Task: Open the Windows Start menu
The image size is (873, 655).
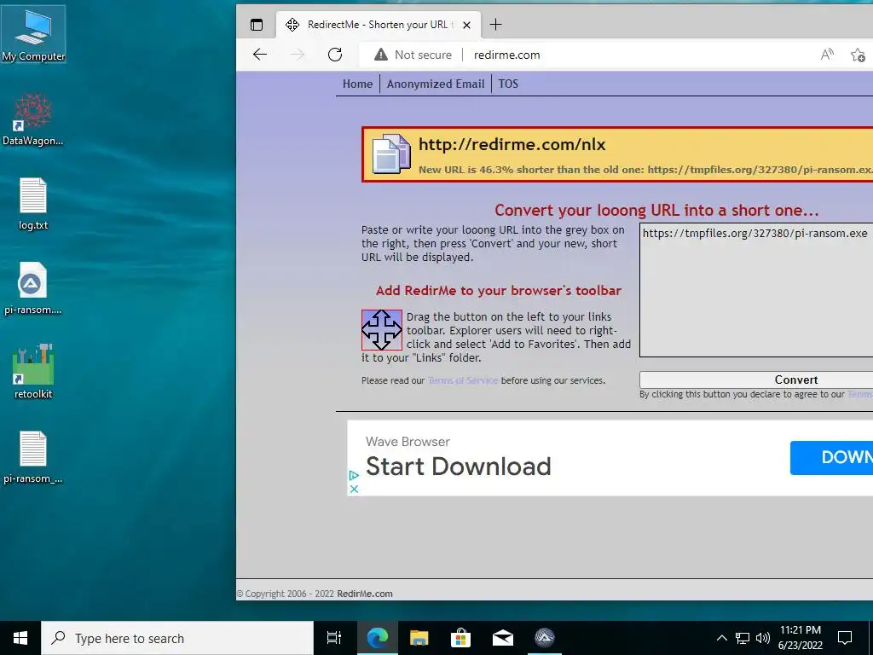Action: point(20,638)
